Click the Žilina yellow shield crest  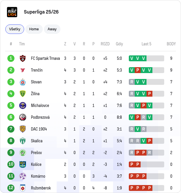tap(23, 94)
